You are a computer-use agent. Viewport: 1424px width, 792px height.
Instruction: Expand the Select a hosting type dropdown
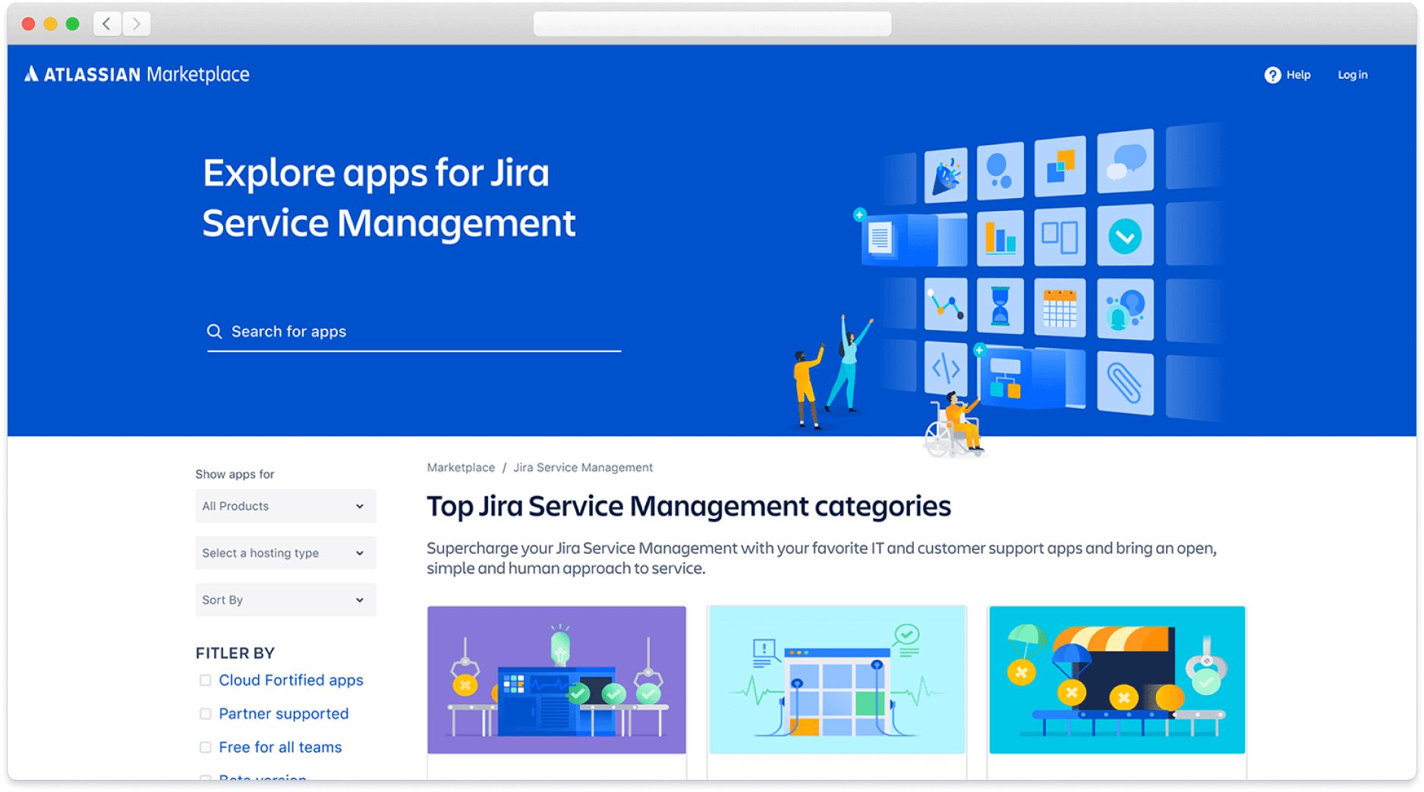pos(285,553)
